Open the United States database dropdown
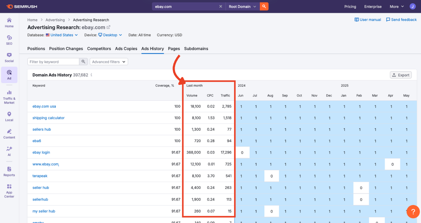The image size is (421, 223). click(62, 35)
